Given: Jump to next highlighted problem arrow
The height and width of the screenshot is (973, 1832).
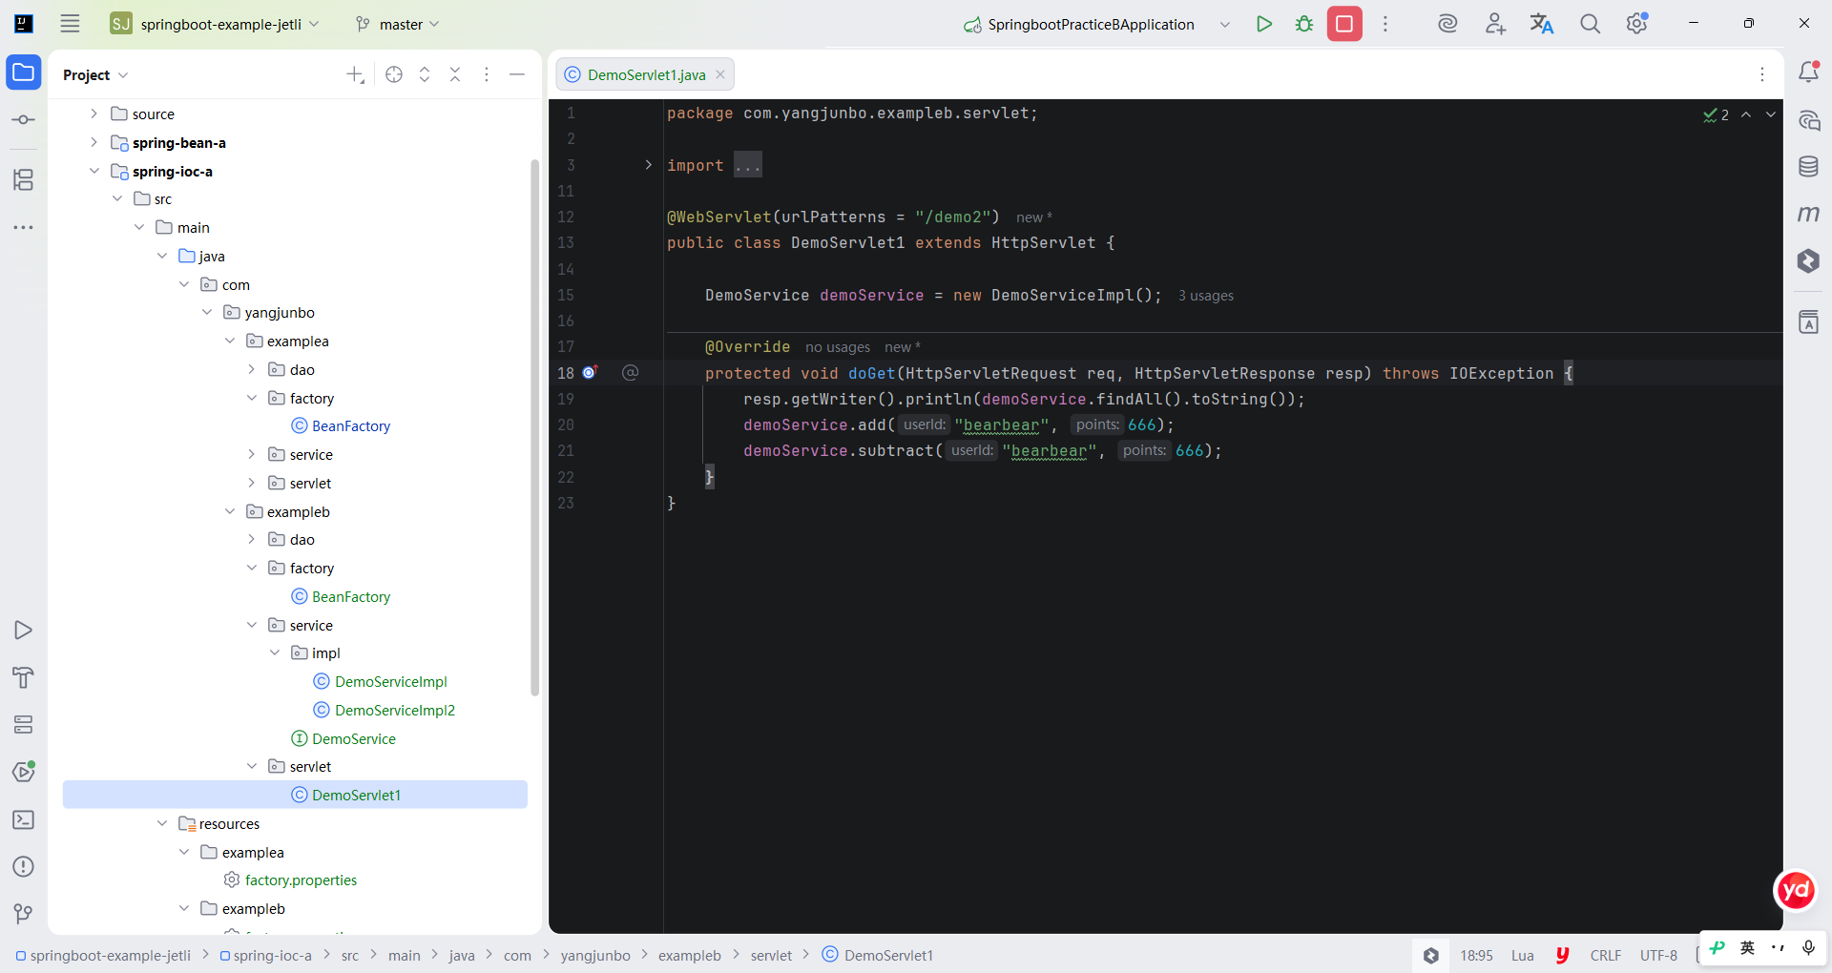Looking at the screenshot, I should pos(1771,114).
